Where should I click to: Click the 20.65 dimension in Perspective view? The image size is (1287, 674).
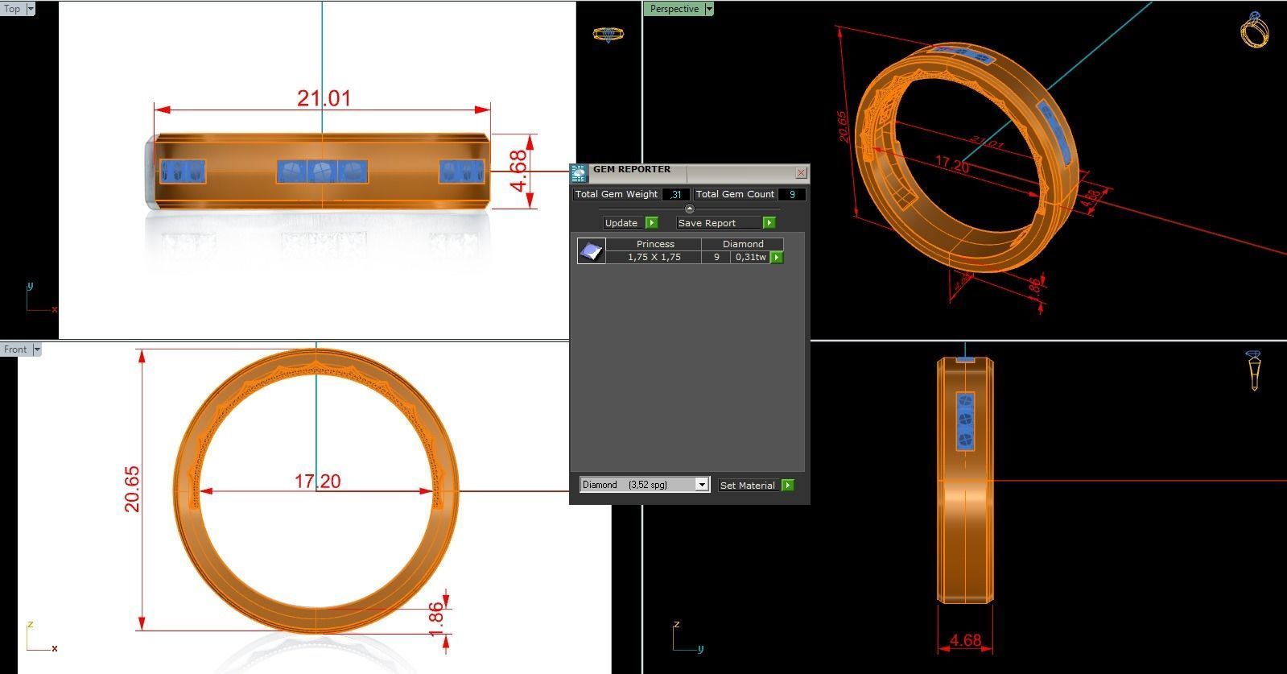click(x=844, y=126)
